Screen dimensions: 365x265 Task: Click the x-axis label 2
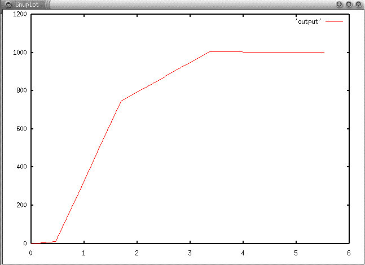coord(137,253)
